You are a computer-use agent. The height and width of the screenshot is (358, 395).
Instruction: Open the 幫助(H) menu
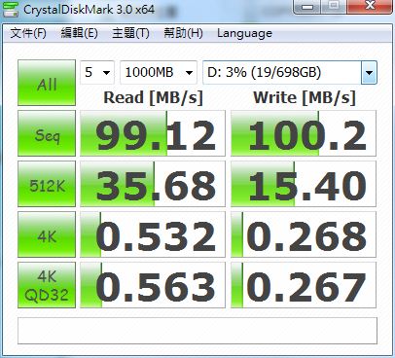pyautogui.click(x=183, y=33)
